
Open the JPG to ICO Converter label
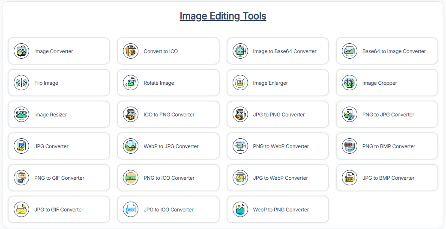(x=168, y=210)
